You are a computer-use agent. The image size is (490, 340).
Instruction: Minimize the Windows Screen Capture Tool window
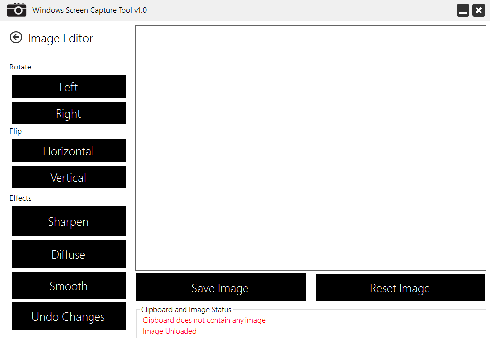click(462, 10)
